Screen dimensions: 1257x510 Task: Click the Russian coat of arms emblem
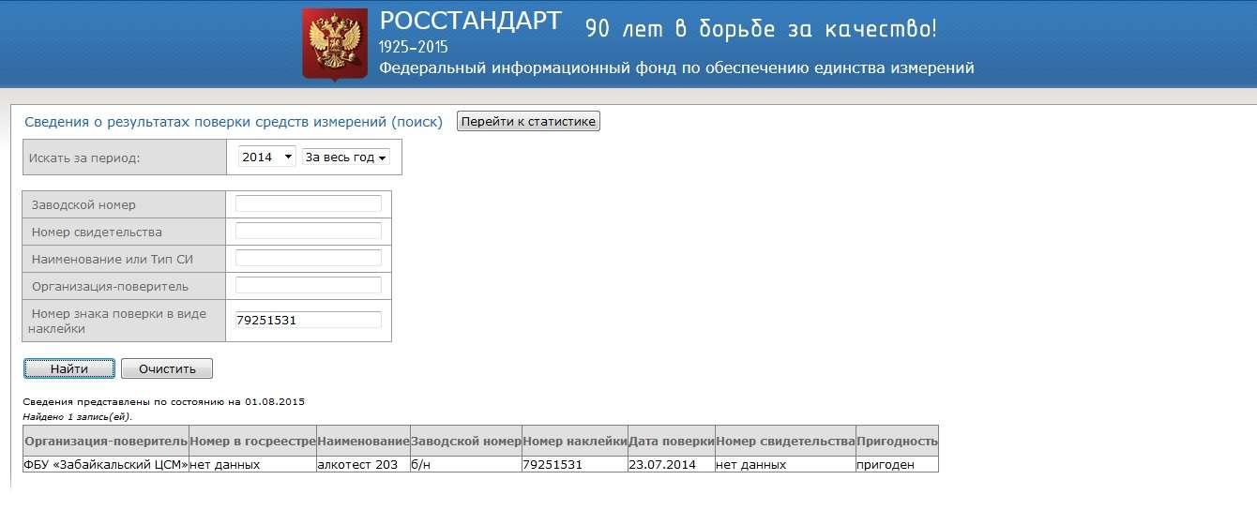[x=335, y=44]
